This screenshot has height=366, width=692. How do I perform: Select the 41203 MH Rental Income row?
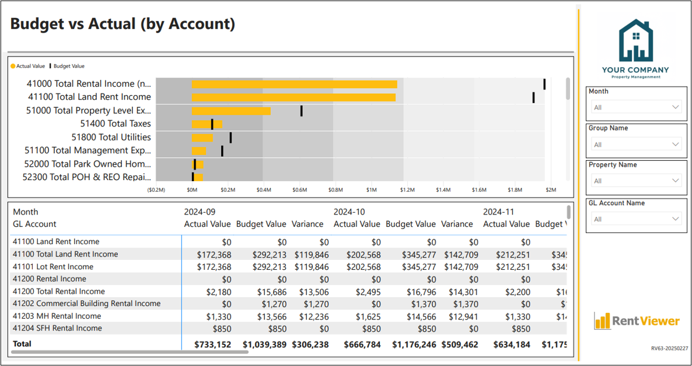point(289,316)
